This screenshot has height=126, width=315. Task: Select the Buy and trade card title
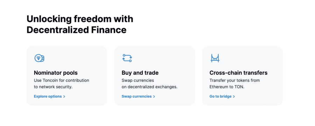pyautogui.click(x=140, y=73)
